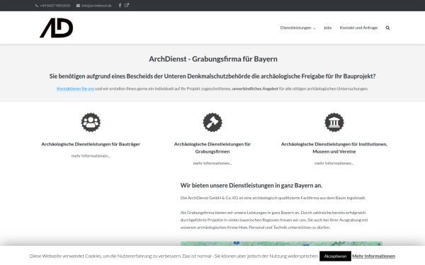Click the gavel icon for Grabungsfirmen
Viewport: 425px width, 265px height.
212,122
